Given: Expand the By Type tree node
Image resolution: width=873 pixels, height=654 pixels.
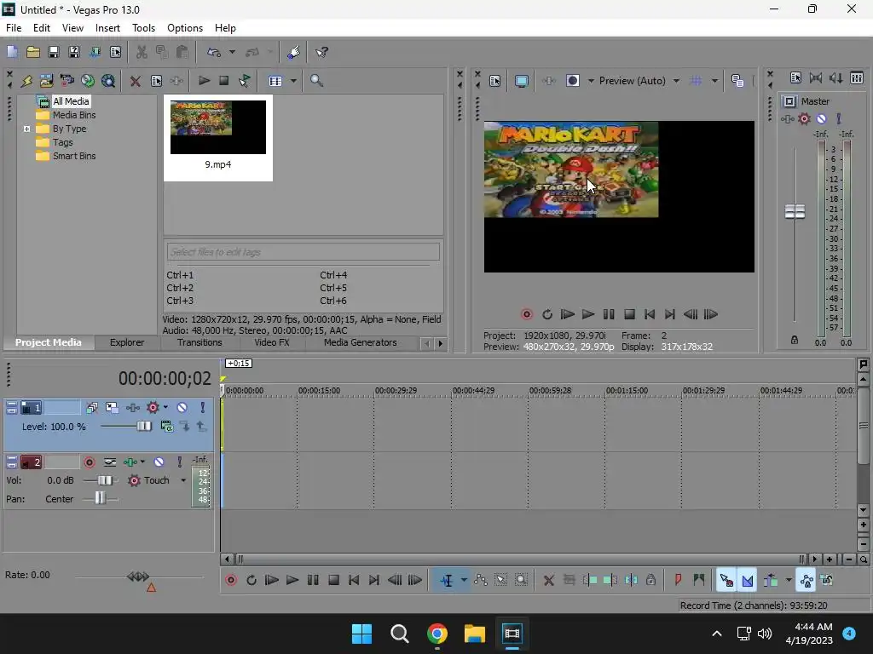Looking at the screenshot, I should pos(26,129).
